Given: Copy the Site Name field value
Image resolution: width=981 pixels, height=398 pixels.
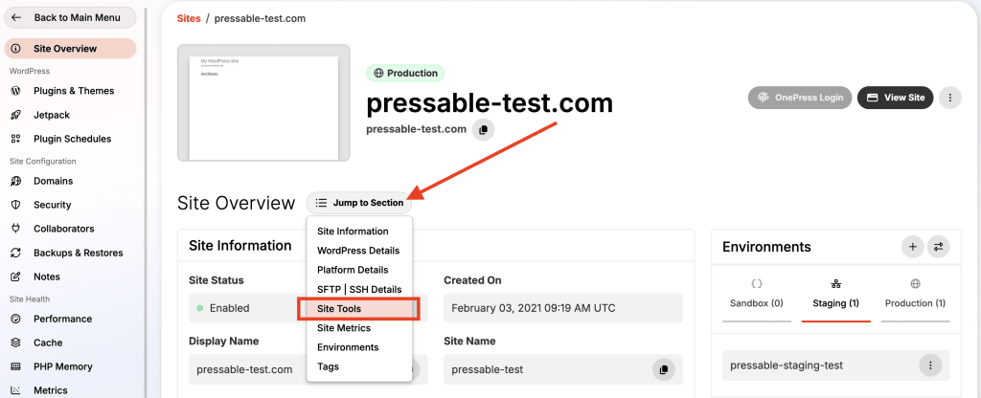Looking at the screenshot, I should coord(663,369).
